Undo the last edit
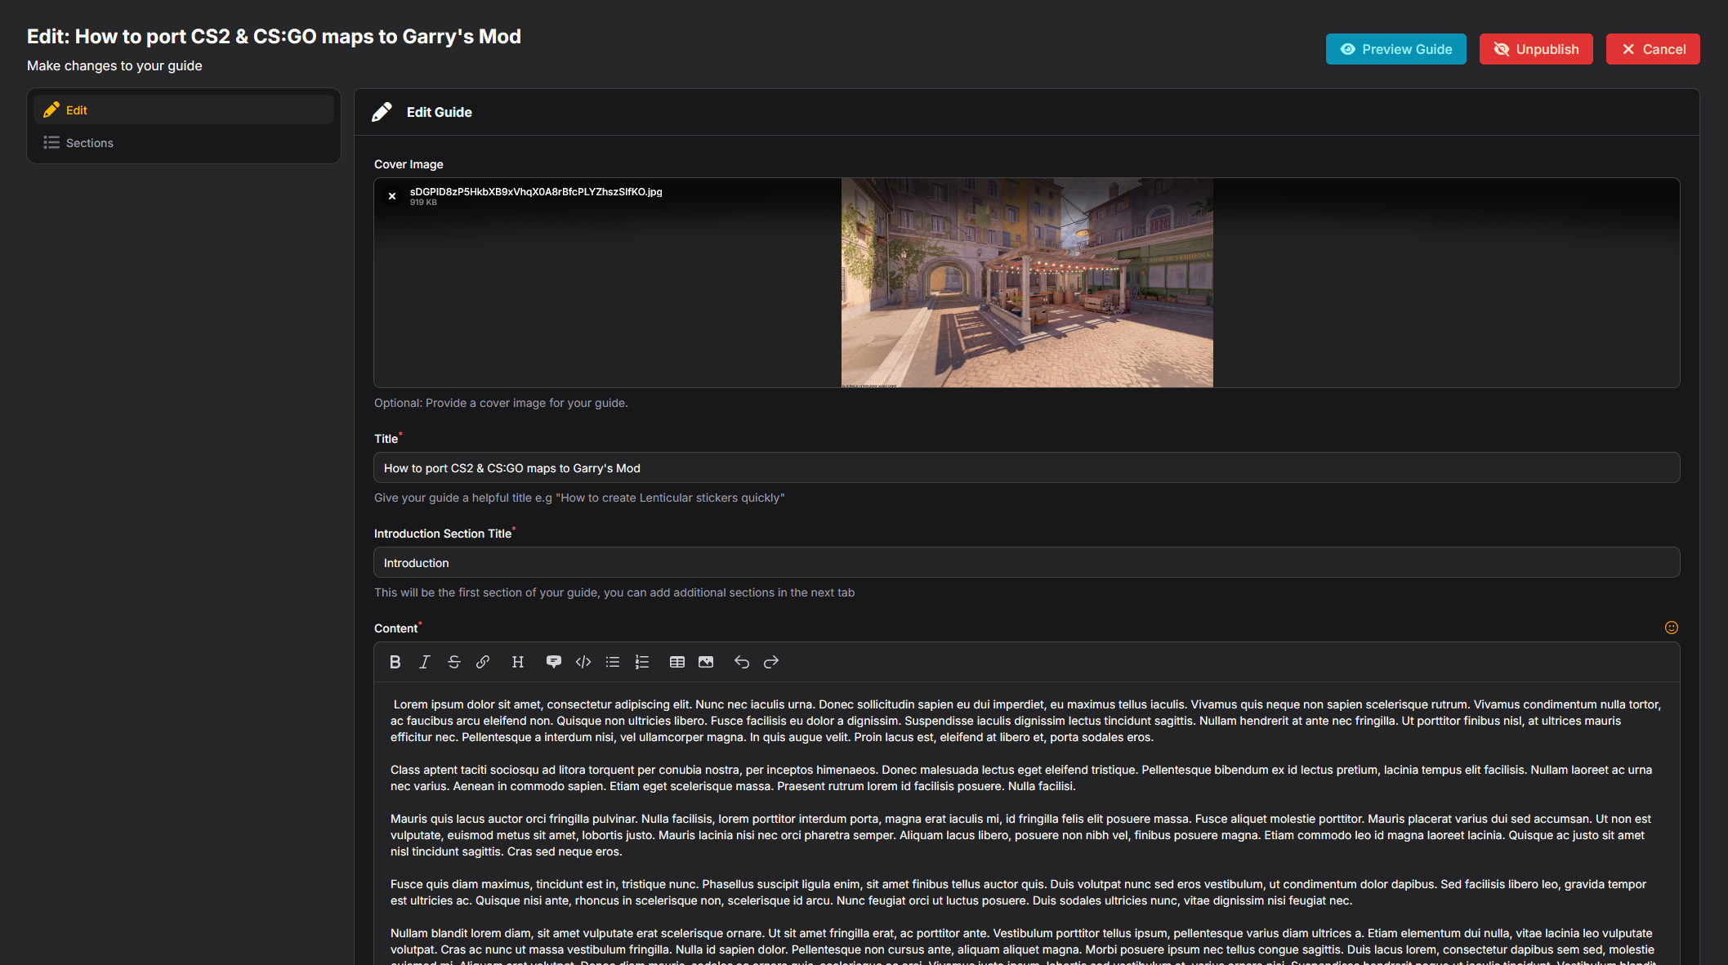1728x965 pixels. 742,662
